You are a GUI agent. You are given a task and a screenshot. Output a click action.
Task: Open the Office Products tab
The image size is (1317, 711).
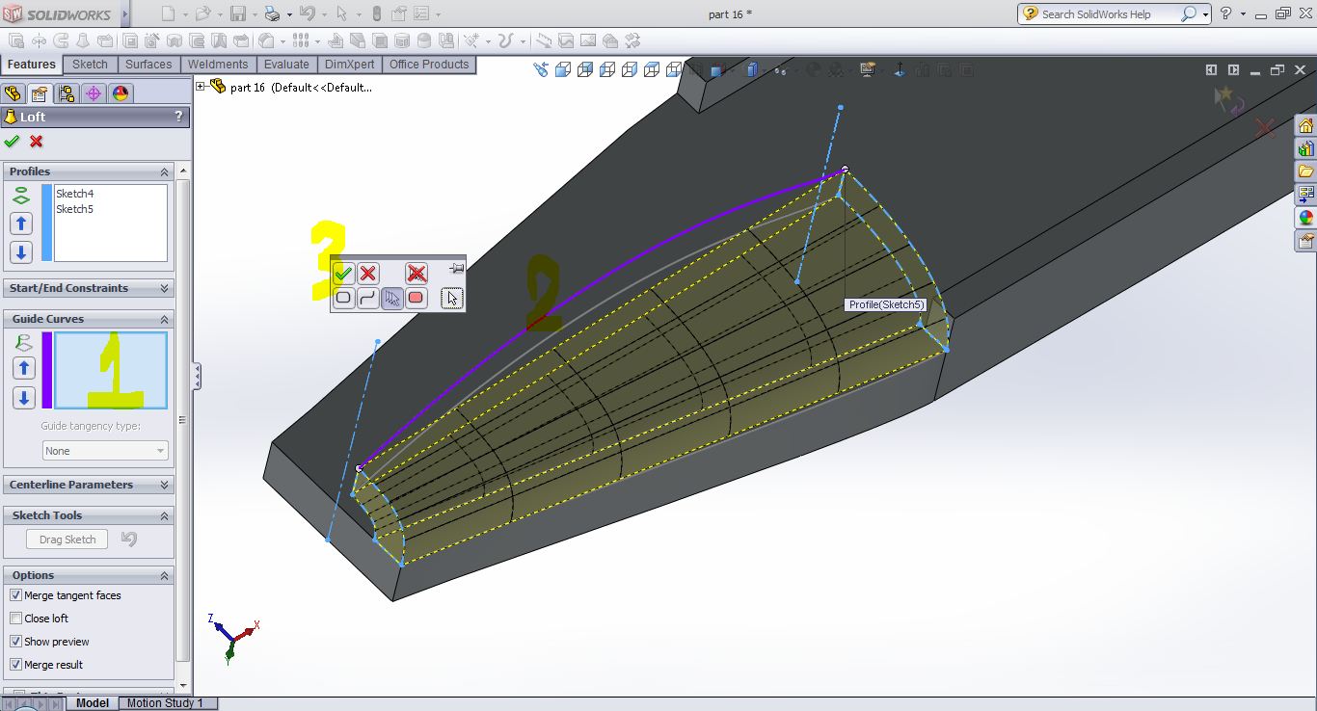[429, 65]
